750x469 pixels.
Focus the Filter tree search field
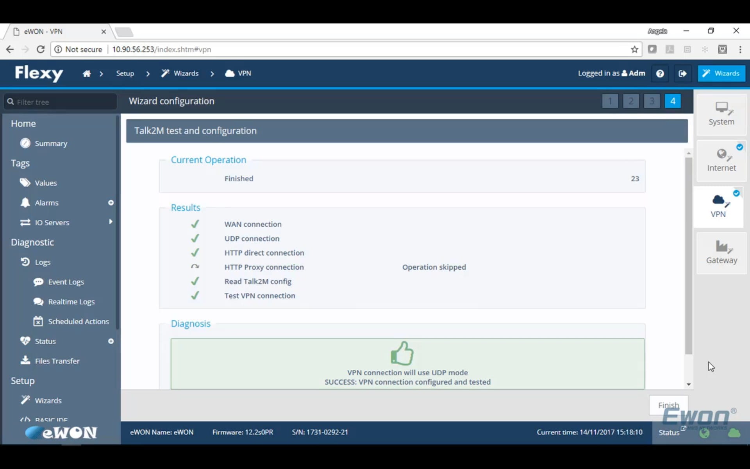click(x=60, y=102)
